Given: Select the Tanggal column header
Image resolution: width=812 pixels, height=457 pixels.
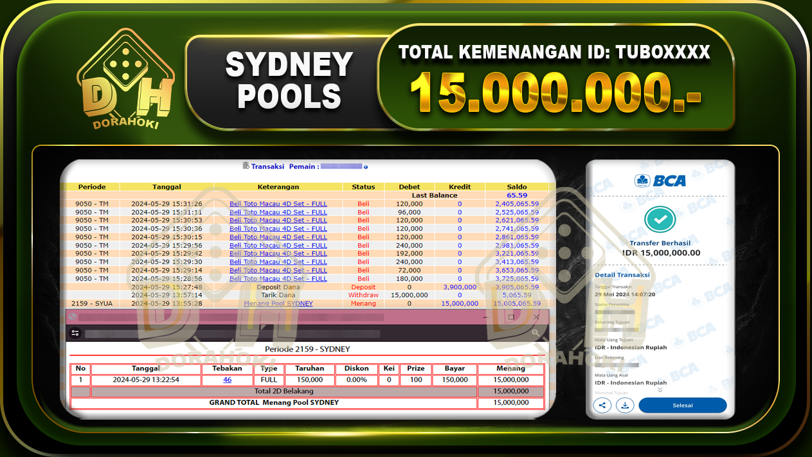Looking at the screenshot, I should [168, 186].
